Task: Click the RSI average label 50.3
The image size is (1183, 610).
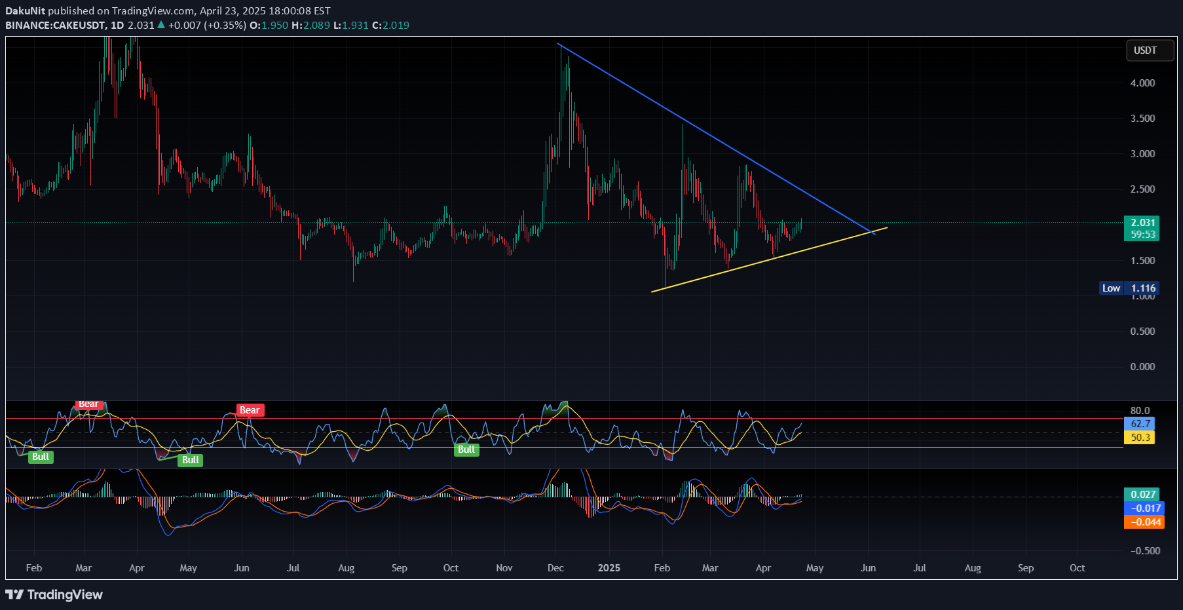Action: [1140, 438]
